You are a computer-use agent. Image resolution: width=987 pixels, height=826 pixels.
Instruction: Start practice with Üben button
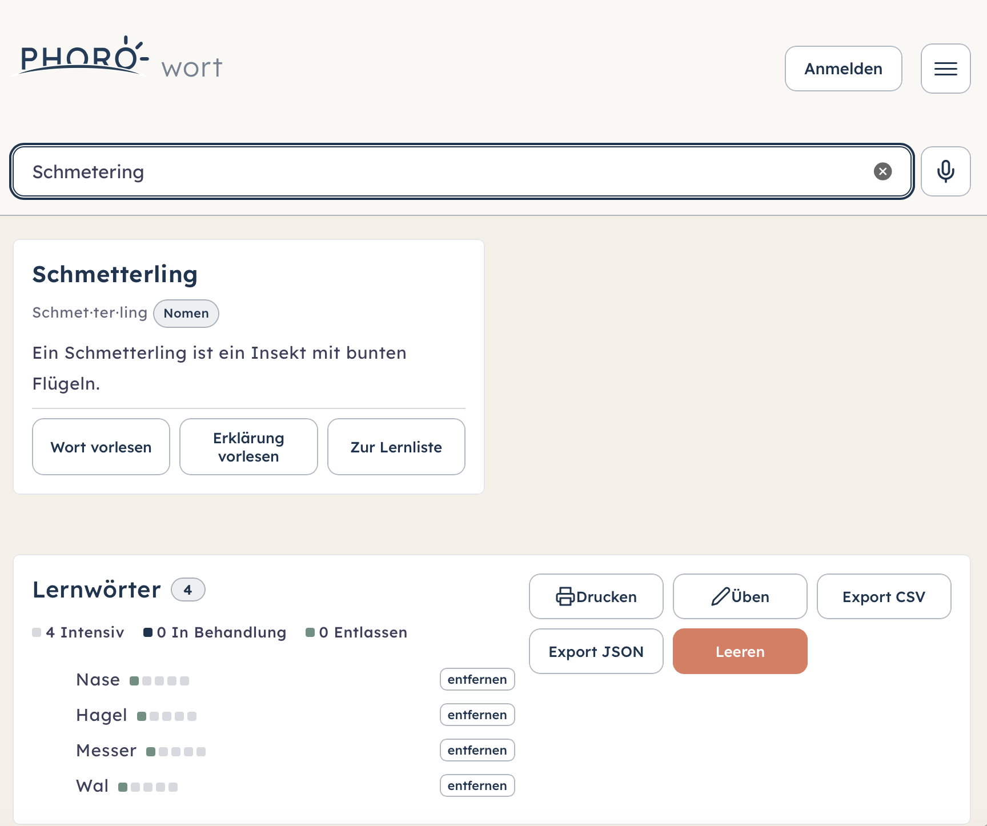[740, 596]
